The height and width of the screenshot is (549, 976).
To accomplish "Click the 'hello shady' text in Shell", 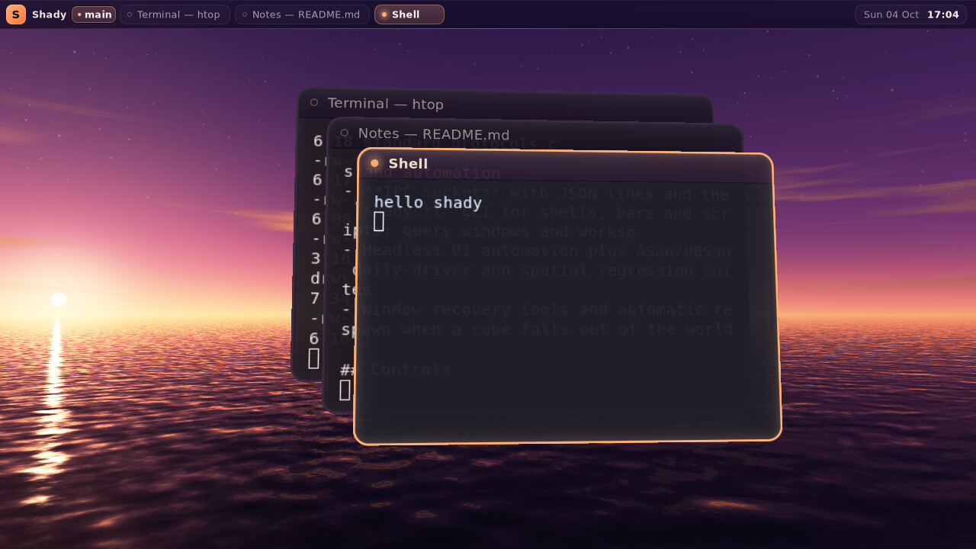I will pyautogui.click(x=428, y=203).
